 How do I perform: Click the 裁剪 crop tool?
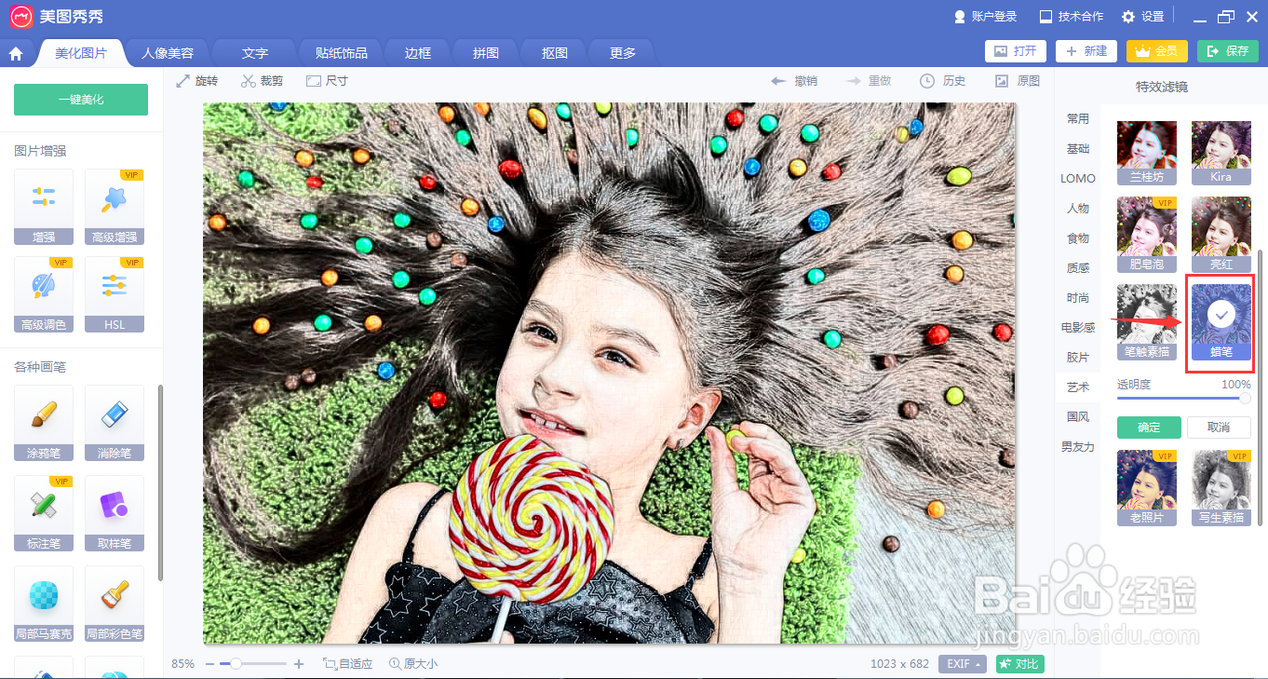click(262, 81)
